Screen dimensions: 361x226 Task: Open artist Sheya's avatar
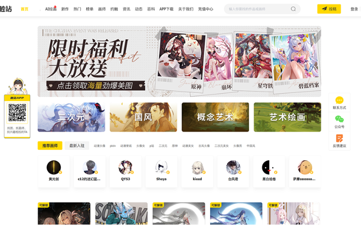[x=161, y=167]
